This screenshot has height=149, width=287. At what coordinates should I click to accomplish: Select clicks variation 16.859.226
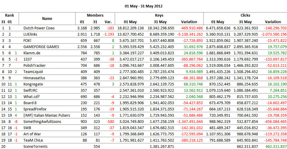[277, 72]
